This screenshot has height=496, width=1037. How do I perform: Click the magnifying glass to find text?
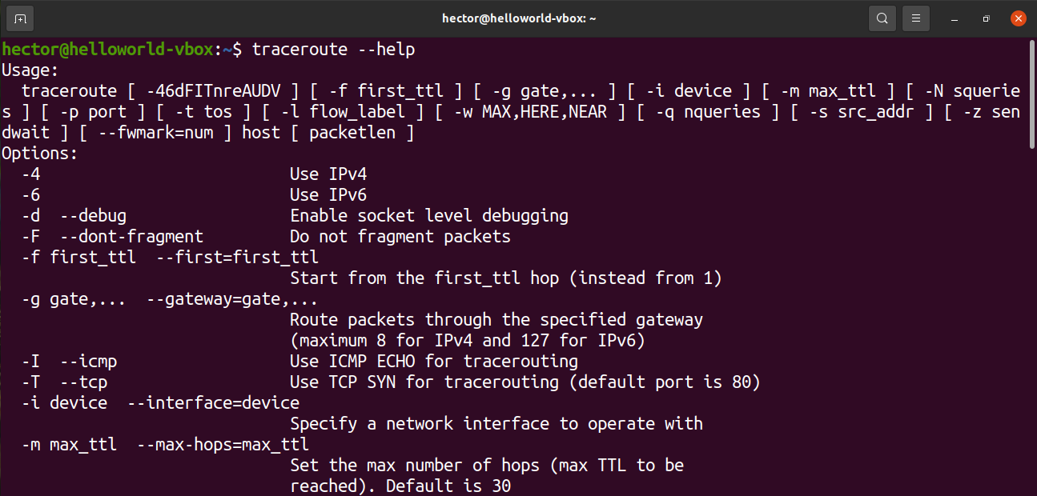coord(882,18)
